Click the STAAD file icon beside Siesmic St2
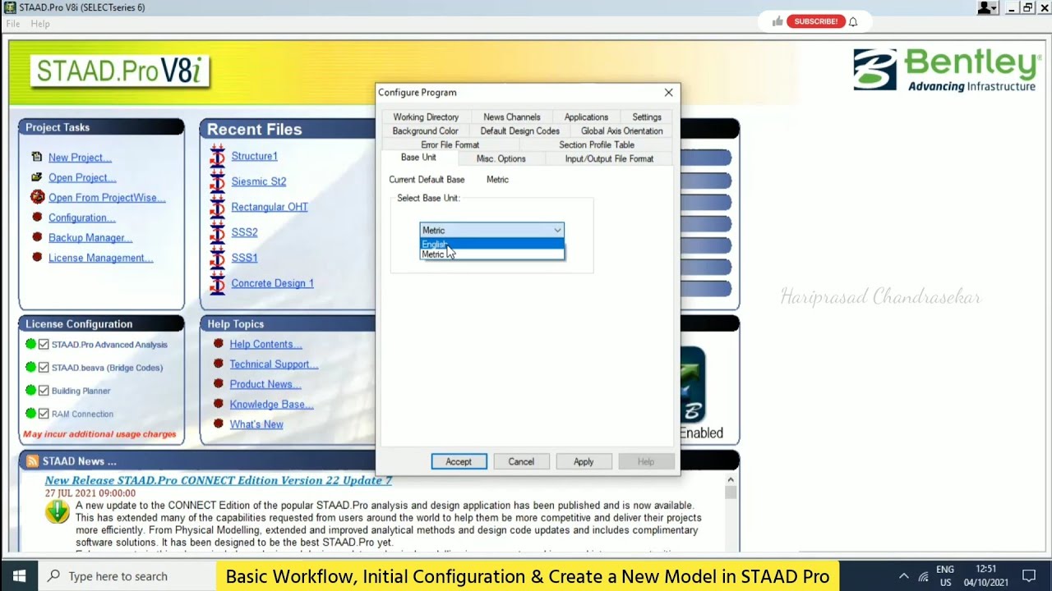This screenshot has height=591, width=1052. point(217,181)
